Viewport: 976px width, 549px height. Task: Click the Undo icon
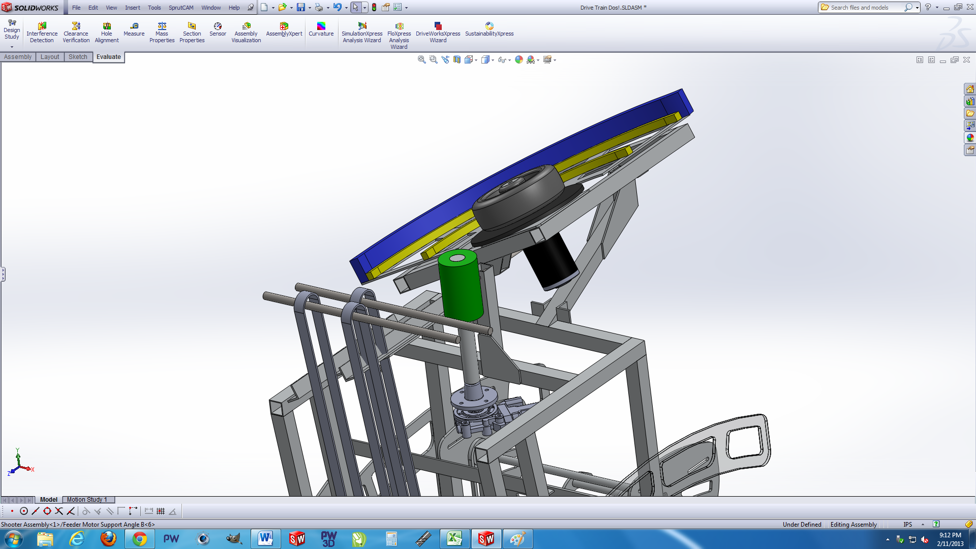[x=337, y=7]
